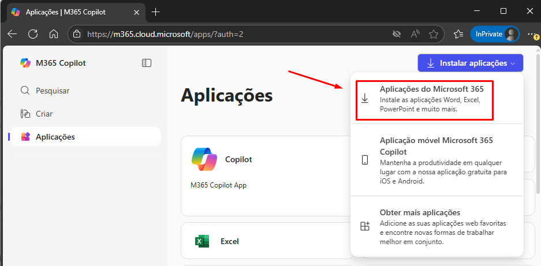
Task: Click the M365 Copilot App description text
Action: 219,185
